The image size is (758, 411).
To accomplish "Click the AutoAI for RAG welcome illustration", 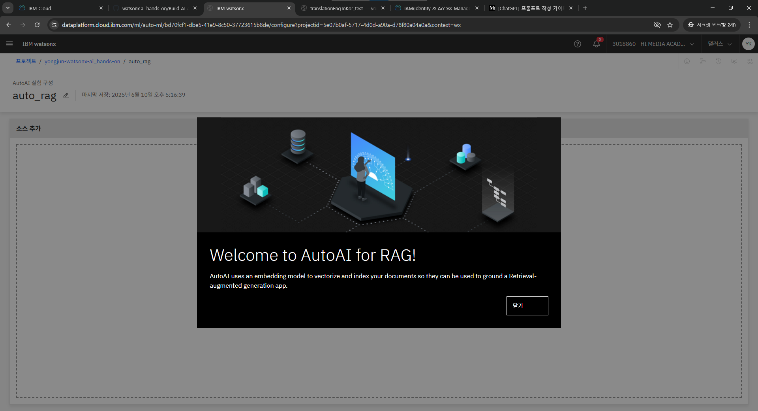I will tap(379, 175).
